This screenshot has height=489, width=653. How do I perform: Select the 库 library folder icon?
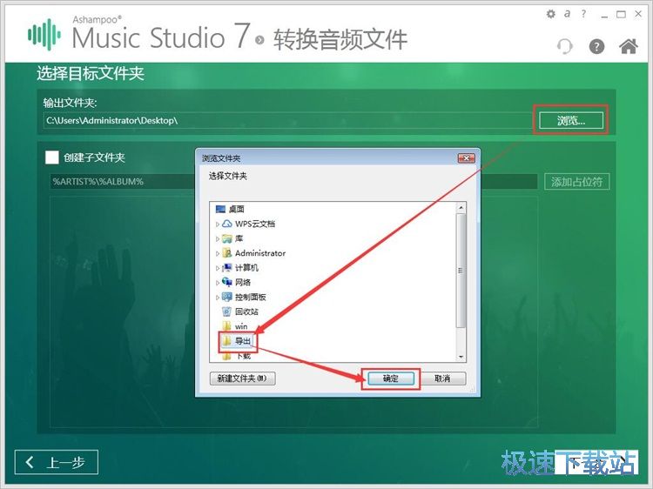[227, 238]
